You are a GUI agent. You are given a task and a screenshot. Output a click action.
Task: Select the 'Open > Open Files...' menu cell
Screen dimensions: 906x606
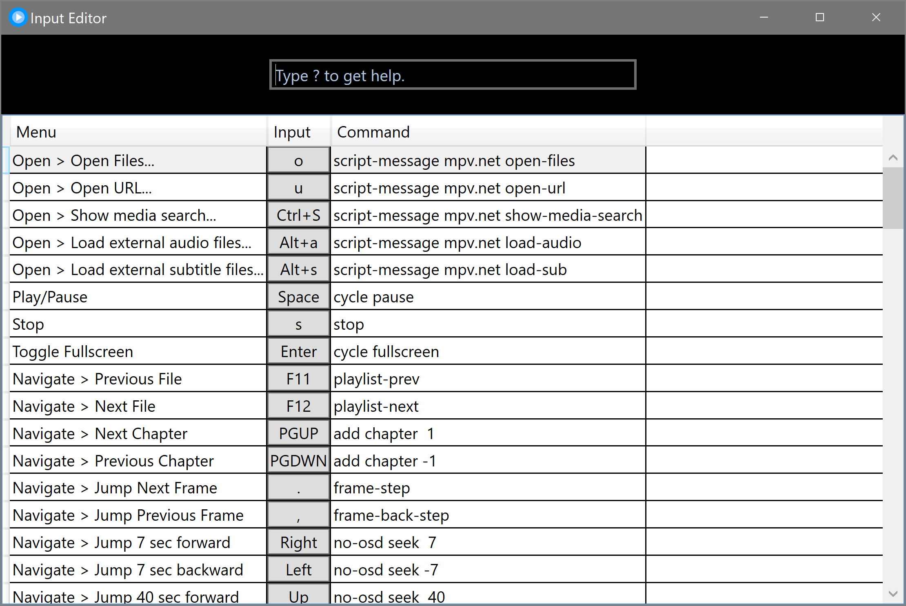(x=138, y=160)
